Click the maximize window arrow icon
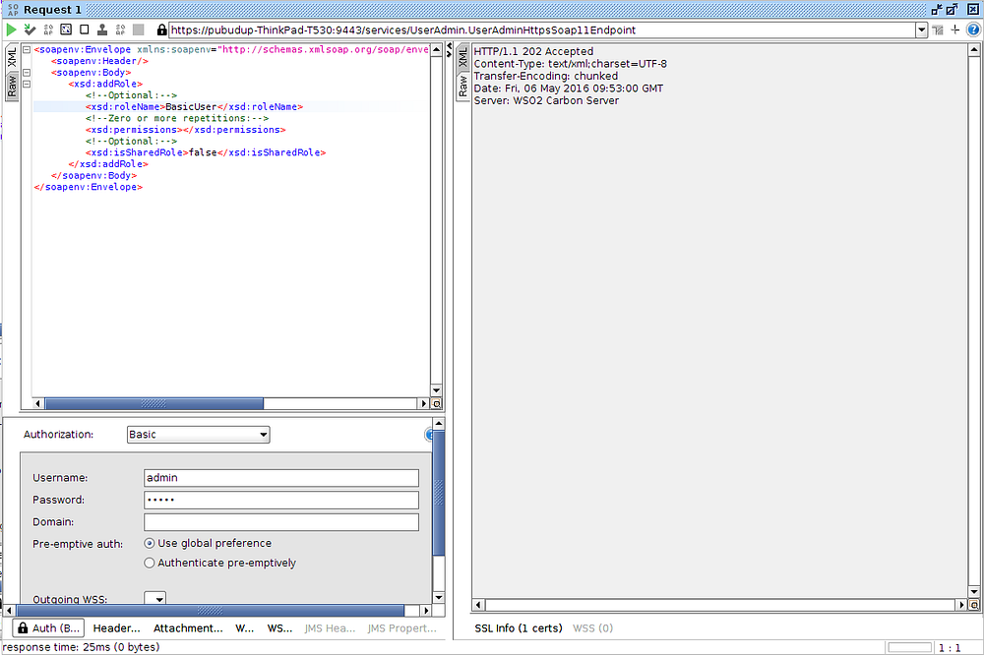 [952, 10]
